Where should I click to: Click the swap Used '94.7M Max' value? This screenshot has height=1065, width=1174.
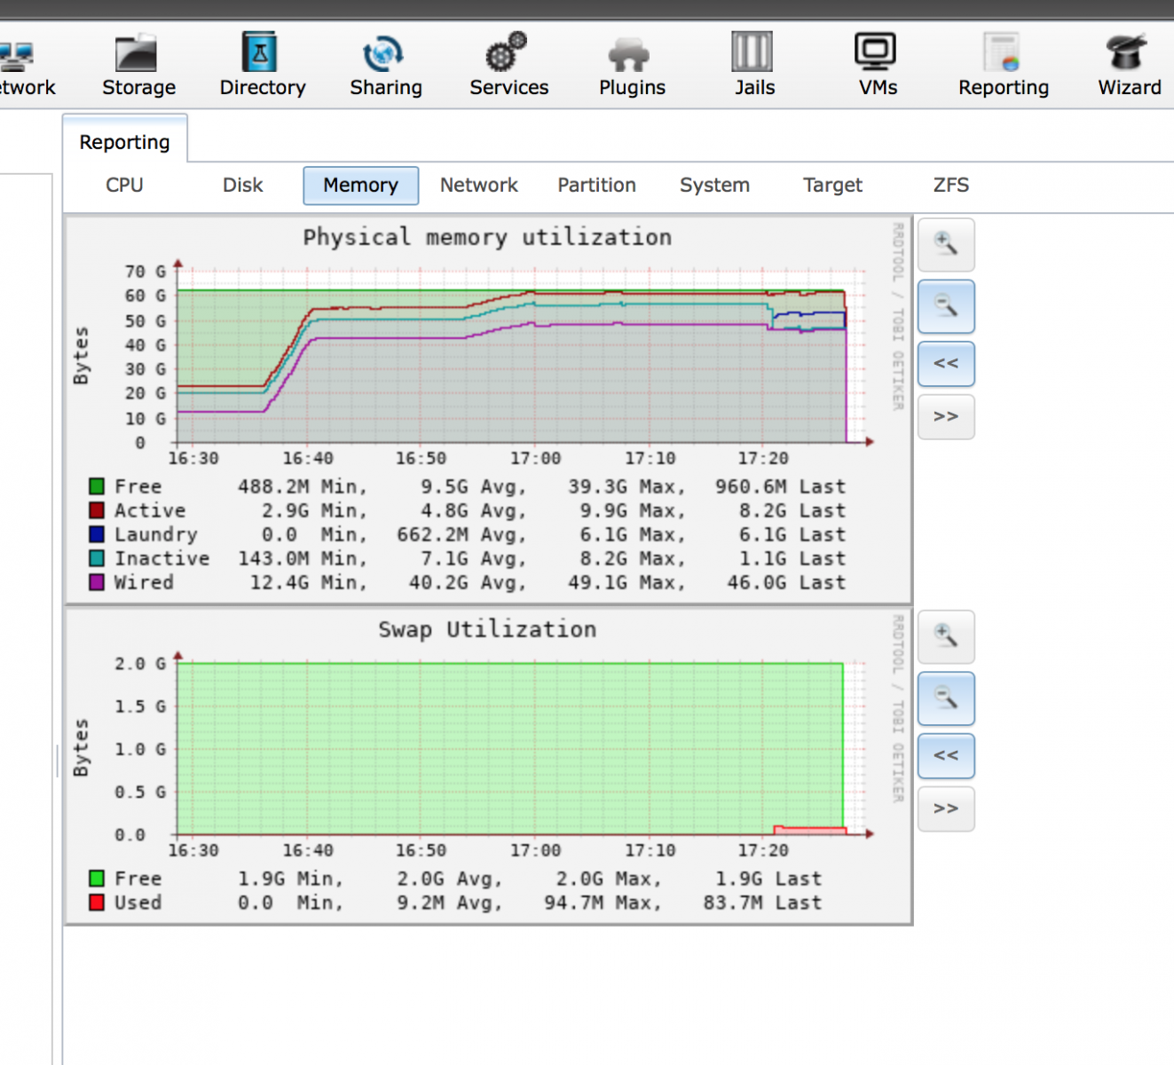[x=603, y=903]
